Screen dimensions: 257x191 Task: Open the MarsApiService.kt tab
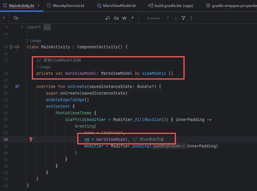(65, 6)
